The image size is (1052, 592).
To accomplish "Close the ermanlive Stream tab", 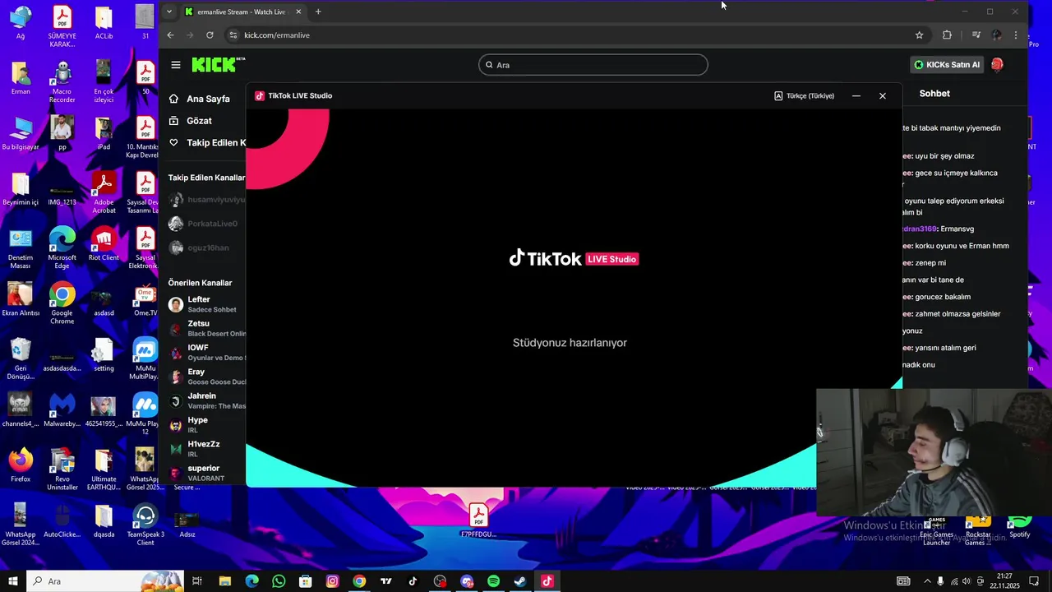I will point(298,12).
